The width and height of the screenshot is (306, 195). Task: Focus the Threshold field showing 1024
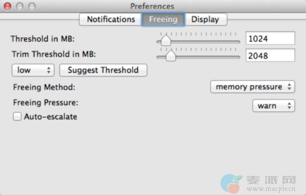(270, 39)
